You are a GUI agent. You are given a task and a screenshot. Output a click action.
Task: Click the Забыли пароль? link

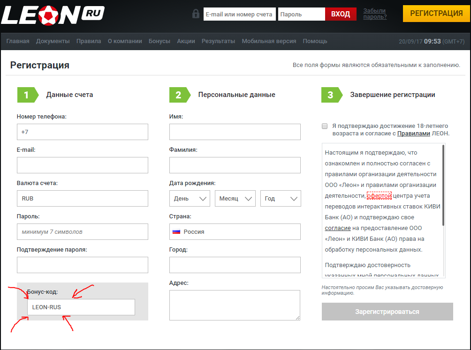tap(375, 14)
